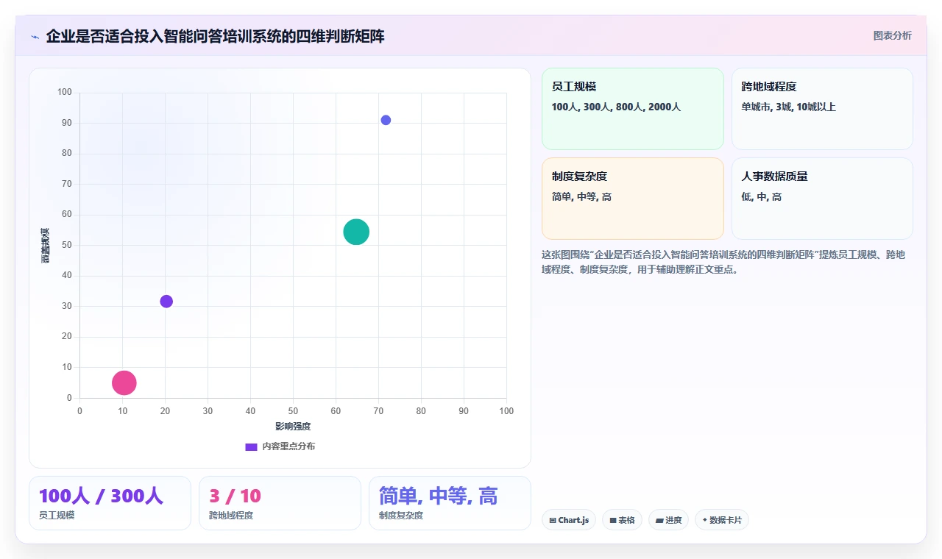Click the Chart.js tag chip

(569, 520)
